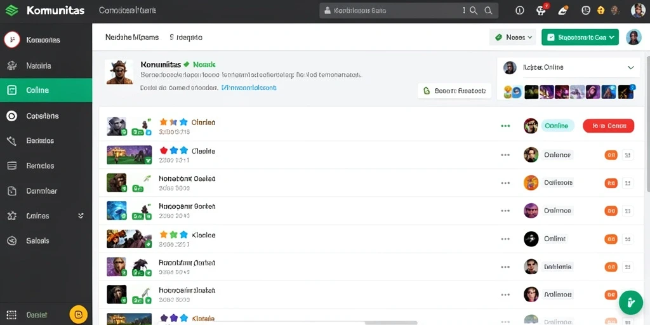Screen dimensions: 650x325
Task: Open the Hoaopenir Gorten row blue thumbnail
Action: (117, 211)
